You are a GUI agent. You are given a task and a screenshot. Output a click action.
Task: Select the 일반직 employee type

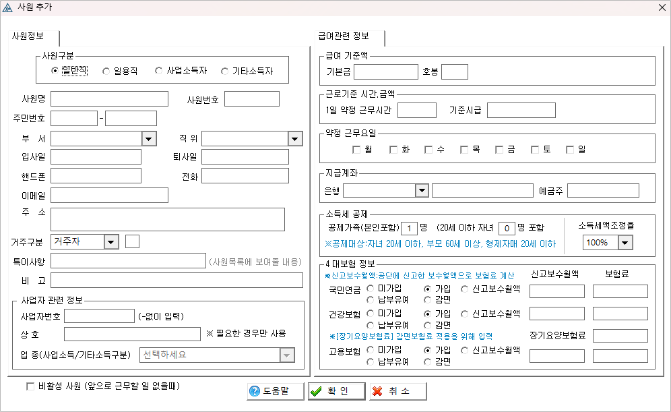tap(55, 71)
